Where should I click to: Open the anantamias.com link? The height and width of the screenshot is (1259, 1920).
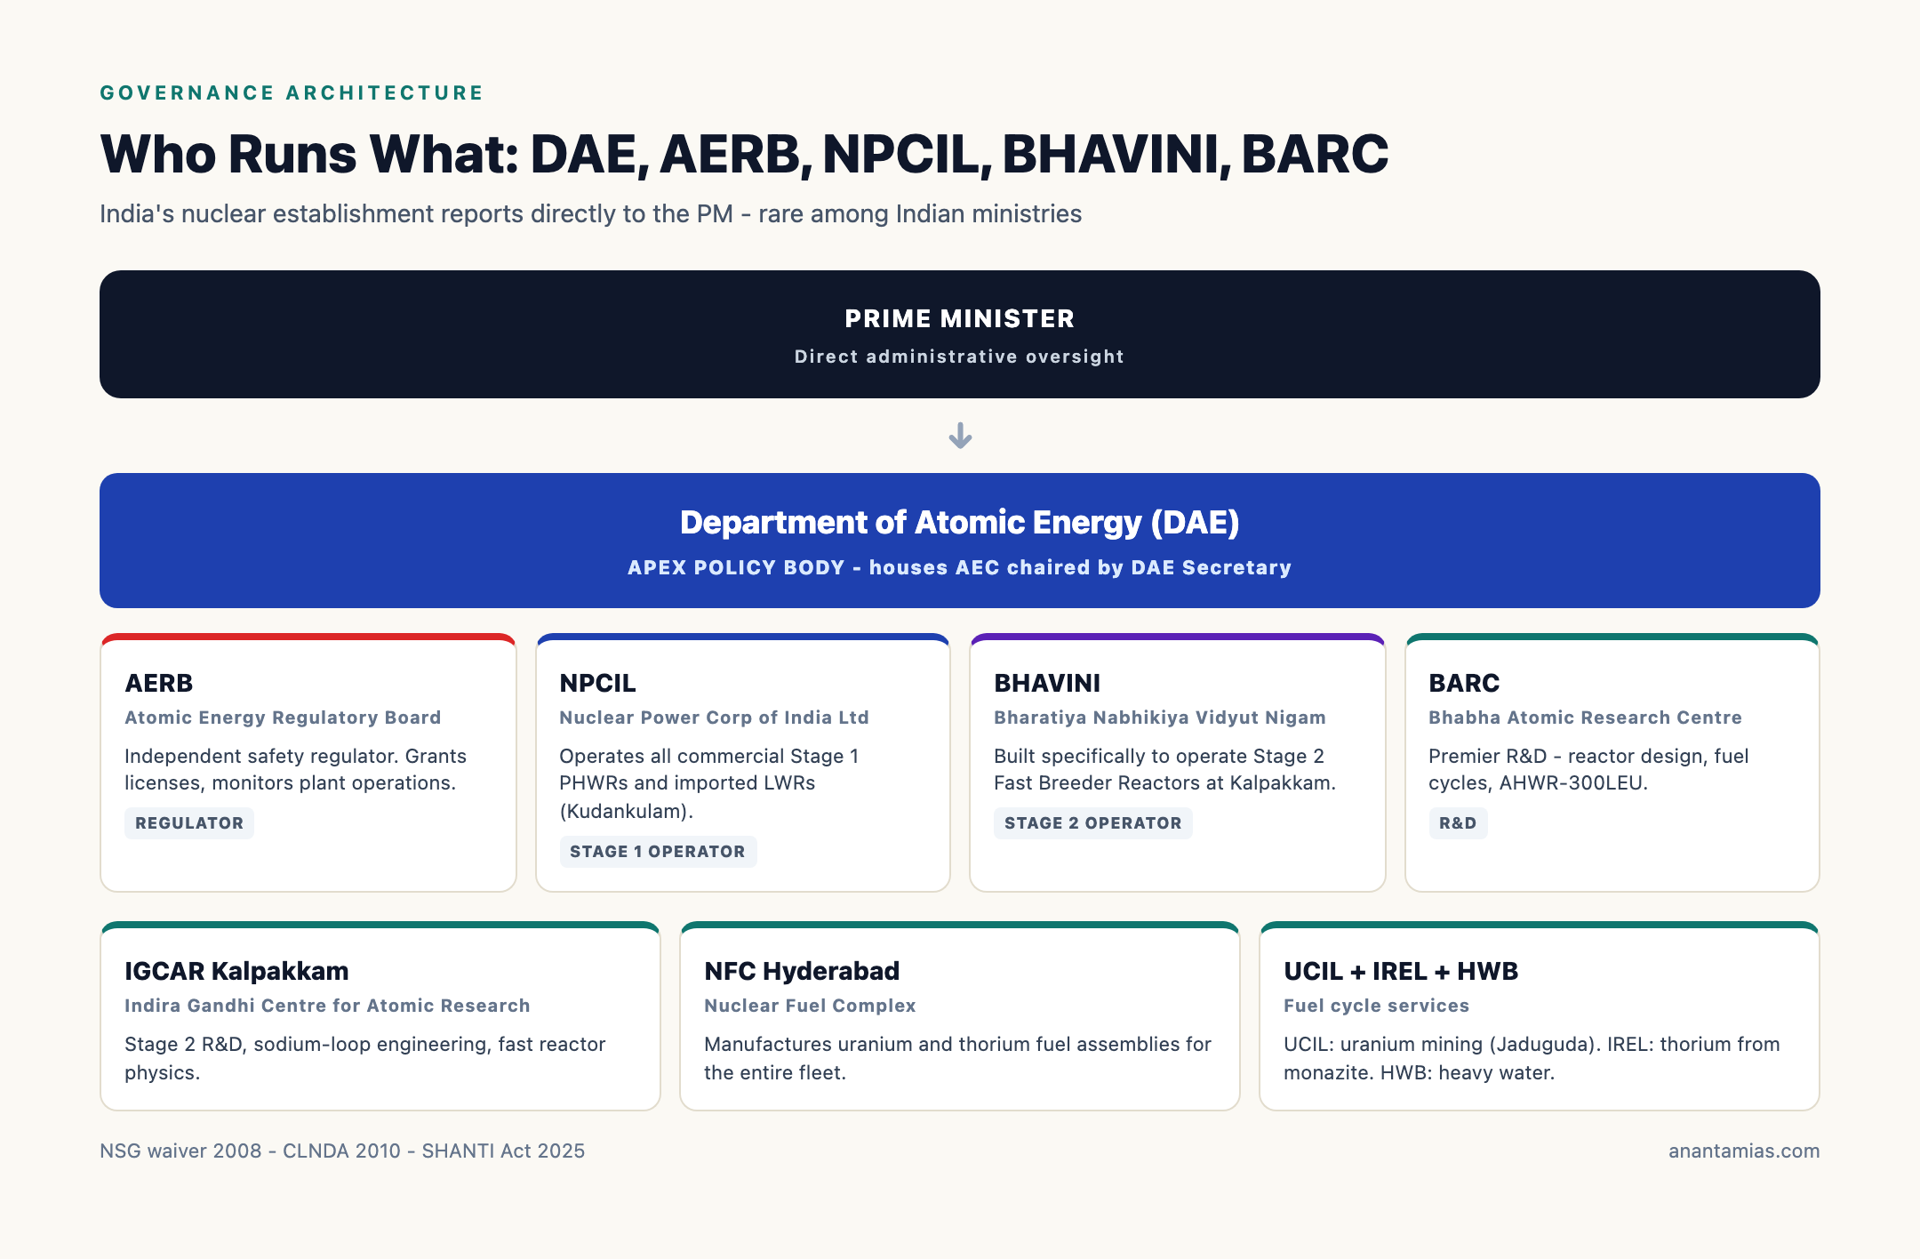pos(1744,1151)
